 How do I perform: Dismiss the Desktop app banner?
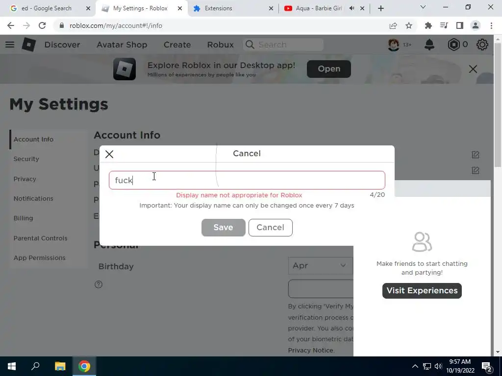[473, 69]
